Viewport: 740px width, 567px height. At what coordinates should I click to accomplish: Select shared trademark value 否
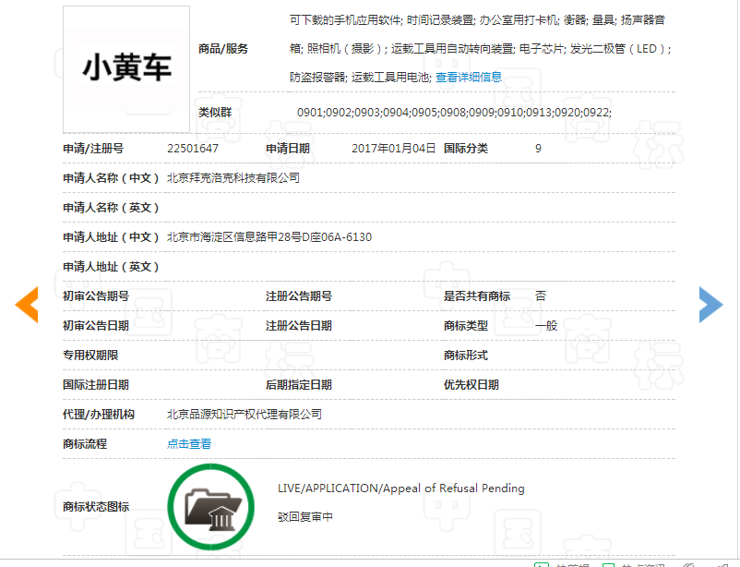tap(541, 296)
